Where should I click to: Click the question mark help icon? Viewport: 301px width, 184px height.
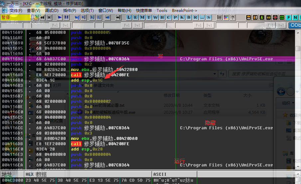click(x=233, y=18)
